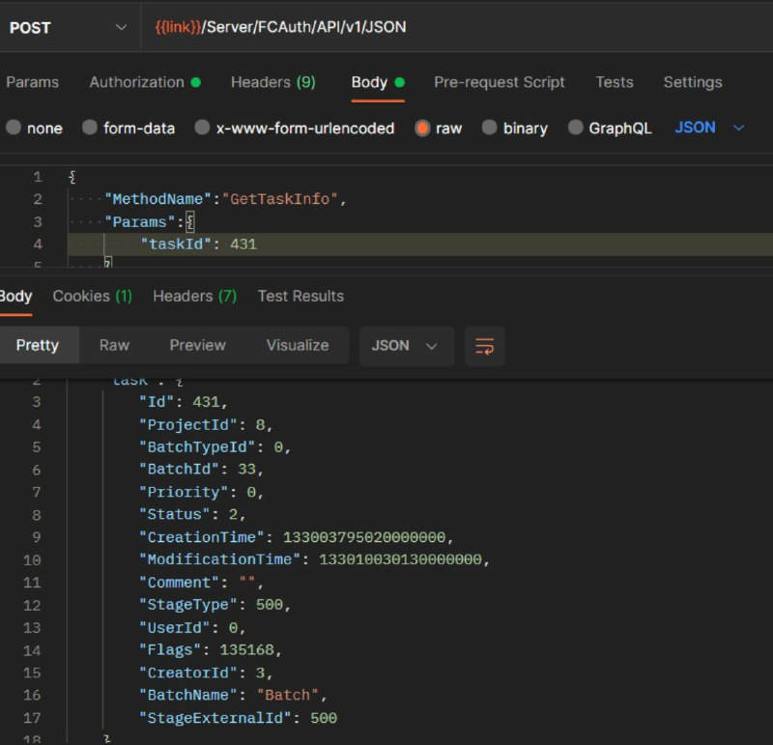Select the raw body radio button

click(422, 128)
